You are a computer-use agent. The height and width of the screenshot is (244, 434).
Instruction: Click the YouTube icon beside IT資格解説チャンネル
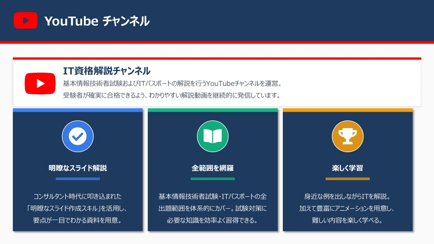pos(40,84)
